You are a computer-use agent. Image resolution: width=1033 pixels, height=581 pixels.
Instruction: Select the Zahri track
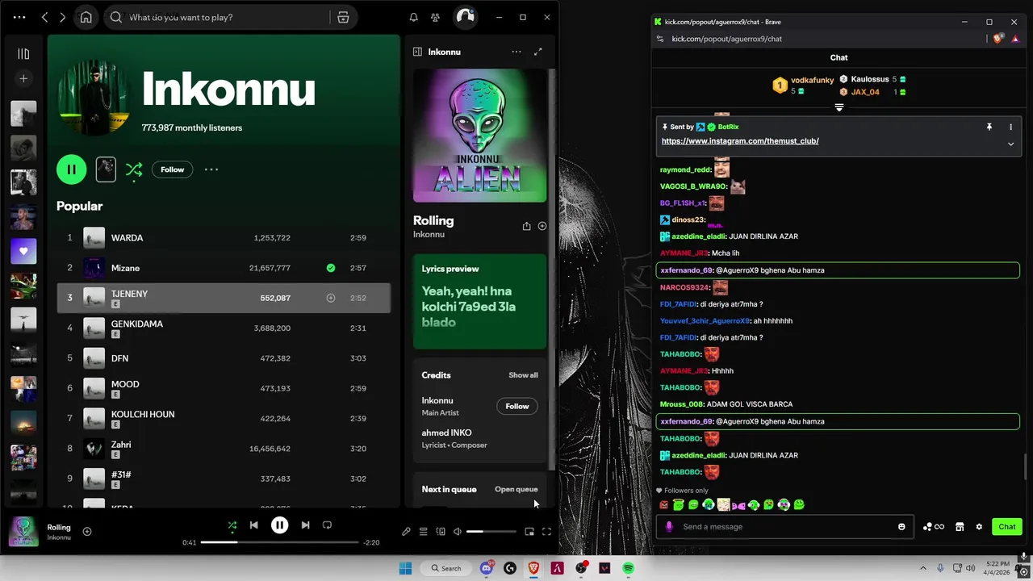(224, 449)
